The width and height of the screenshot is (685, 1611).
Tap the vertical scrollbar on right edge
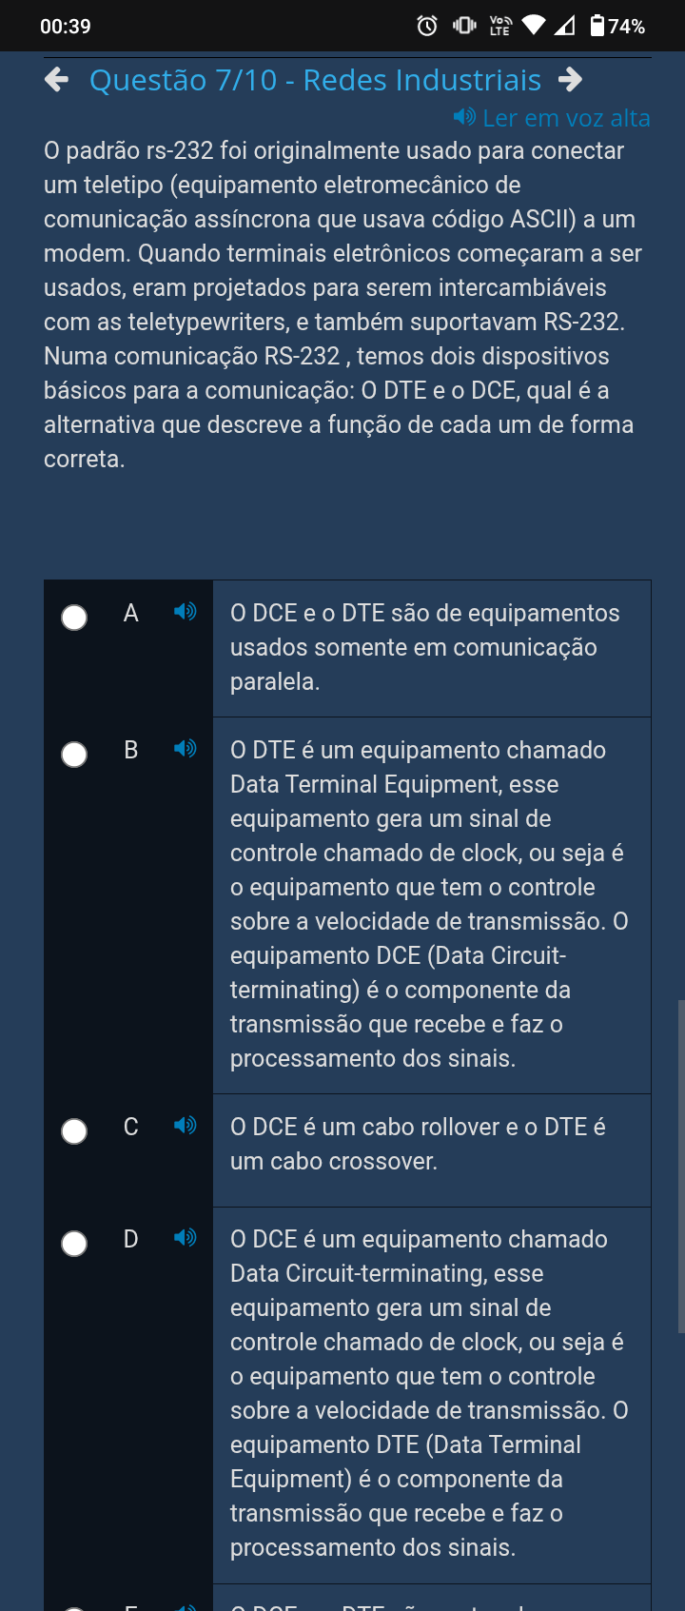681,1166
